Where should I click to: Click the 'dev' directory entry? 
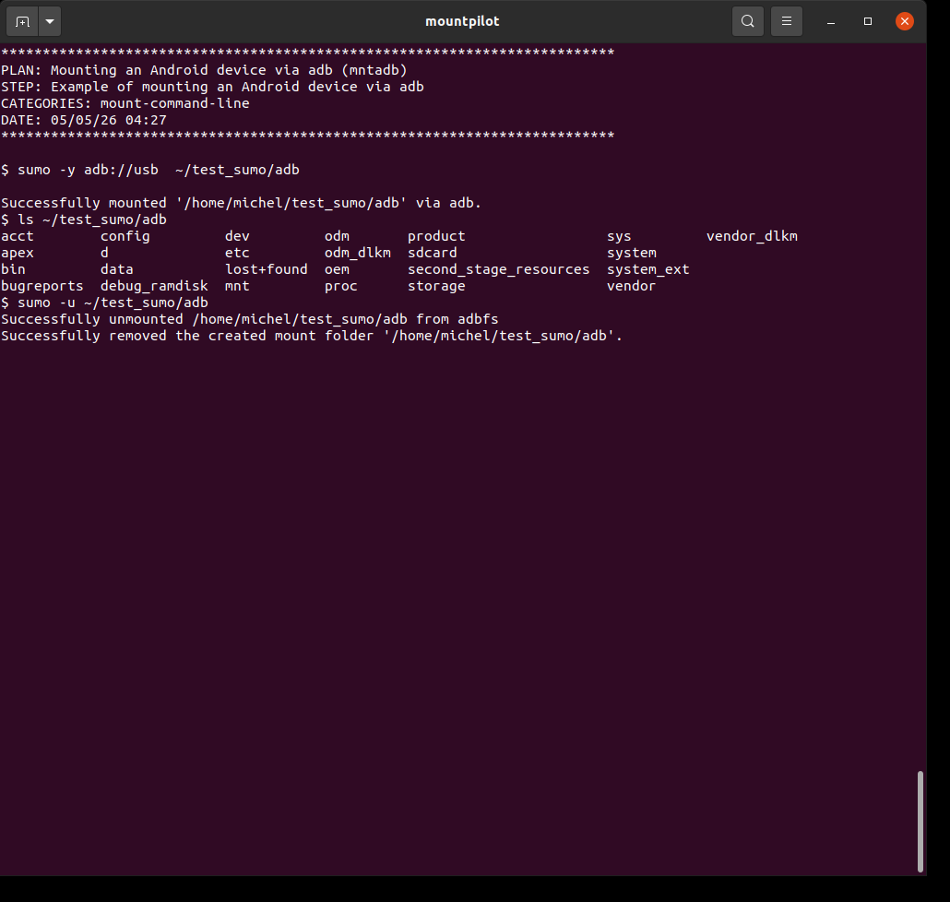[237, 236]
